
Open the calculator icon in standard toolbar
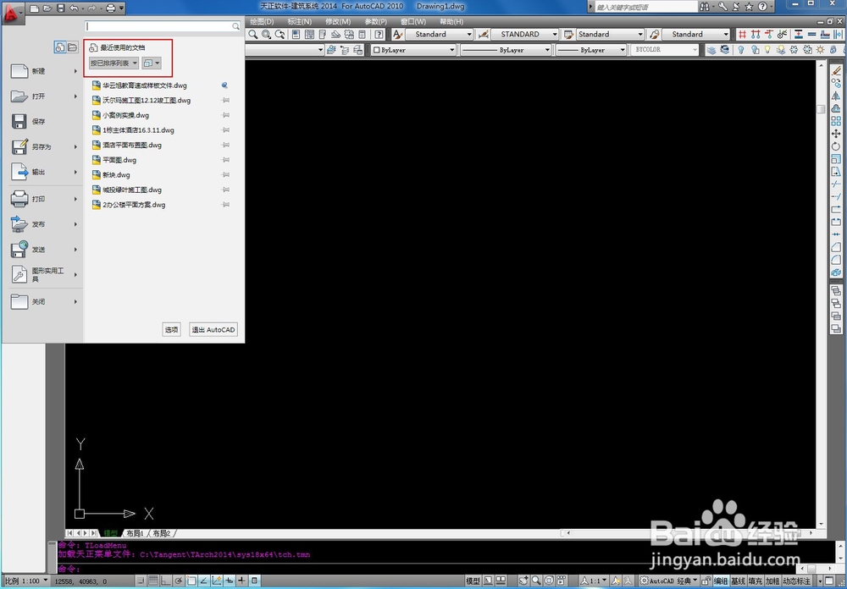[x=363, y=35]
